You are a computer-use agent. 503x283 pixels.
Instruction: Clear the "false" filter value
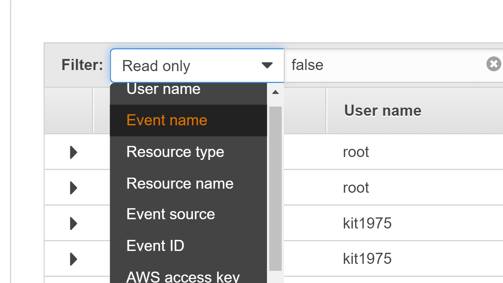[493, 64]
